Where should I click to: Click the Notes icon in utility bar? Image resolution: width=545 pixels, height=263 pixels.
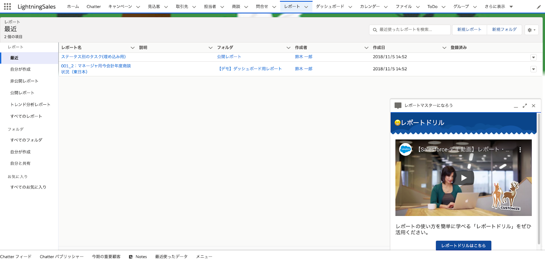pyautogui.click(x=131, y=257)
